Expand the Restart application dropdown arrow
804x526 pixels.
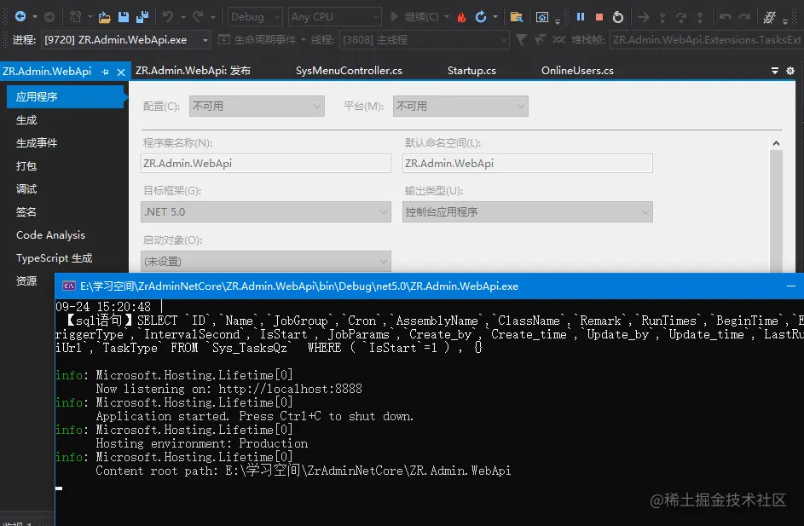pos(495,17)
